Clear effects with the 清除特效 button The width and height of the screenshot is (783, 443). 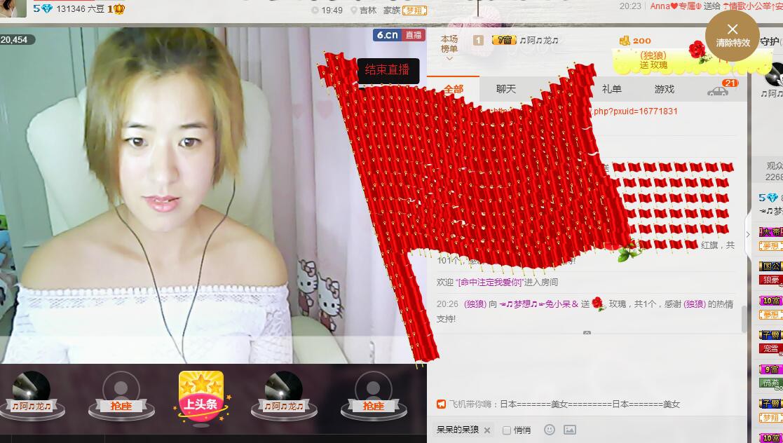pyautogui.click(x=733, y=36)
